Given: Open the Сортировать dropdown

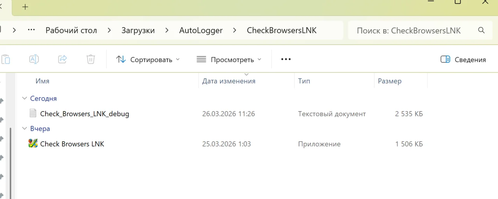Looking at the screenshot, I should [x=148, y=59].
